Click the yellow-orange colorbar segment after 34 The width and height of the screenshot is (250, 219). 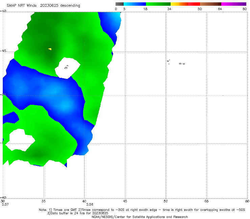coord(179,4)
